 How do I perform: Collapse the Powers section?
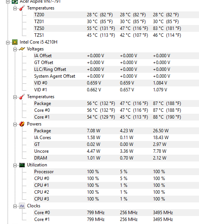pyautogui.click(x=15, y=125)
